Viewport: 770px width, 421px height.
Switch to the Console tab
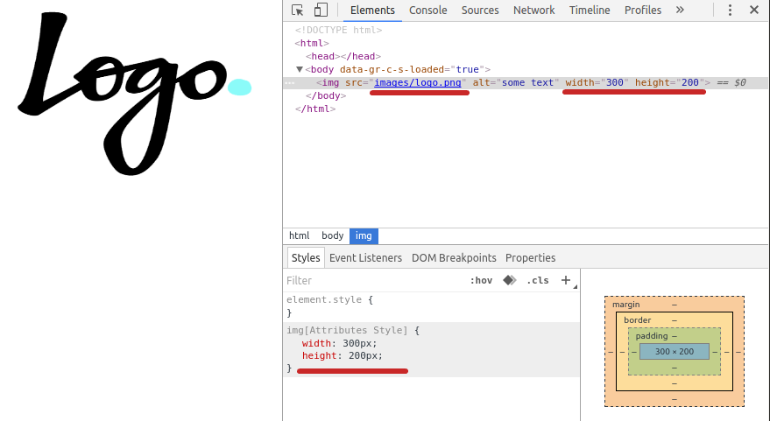point(427,11)
